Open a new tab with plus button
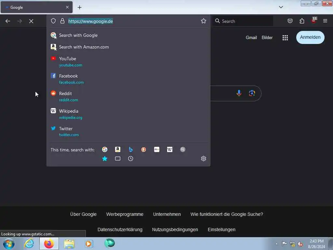Viewport: 333px width, 250px height. click(79, 7)
